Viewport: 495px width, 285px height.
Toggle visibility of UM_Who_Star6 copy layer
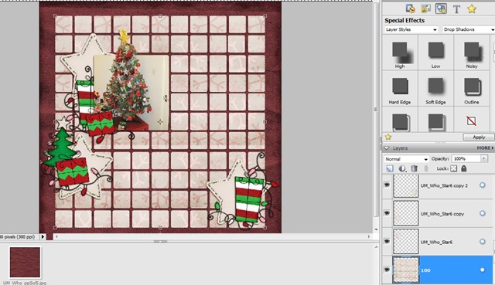coord(387,213)
